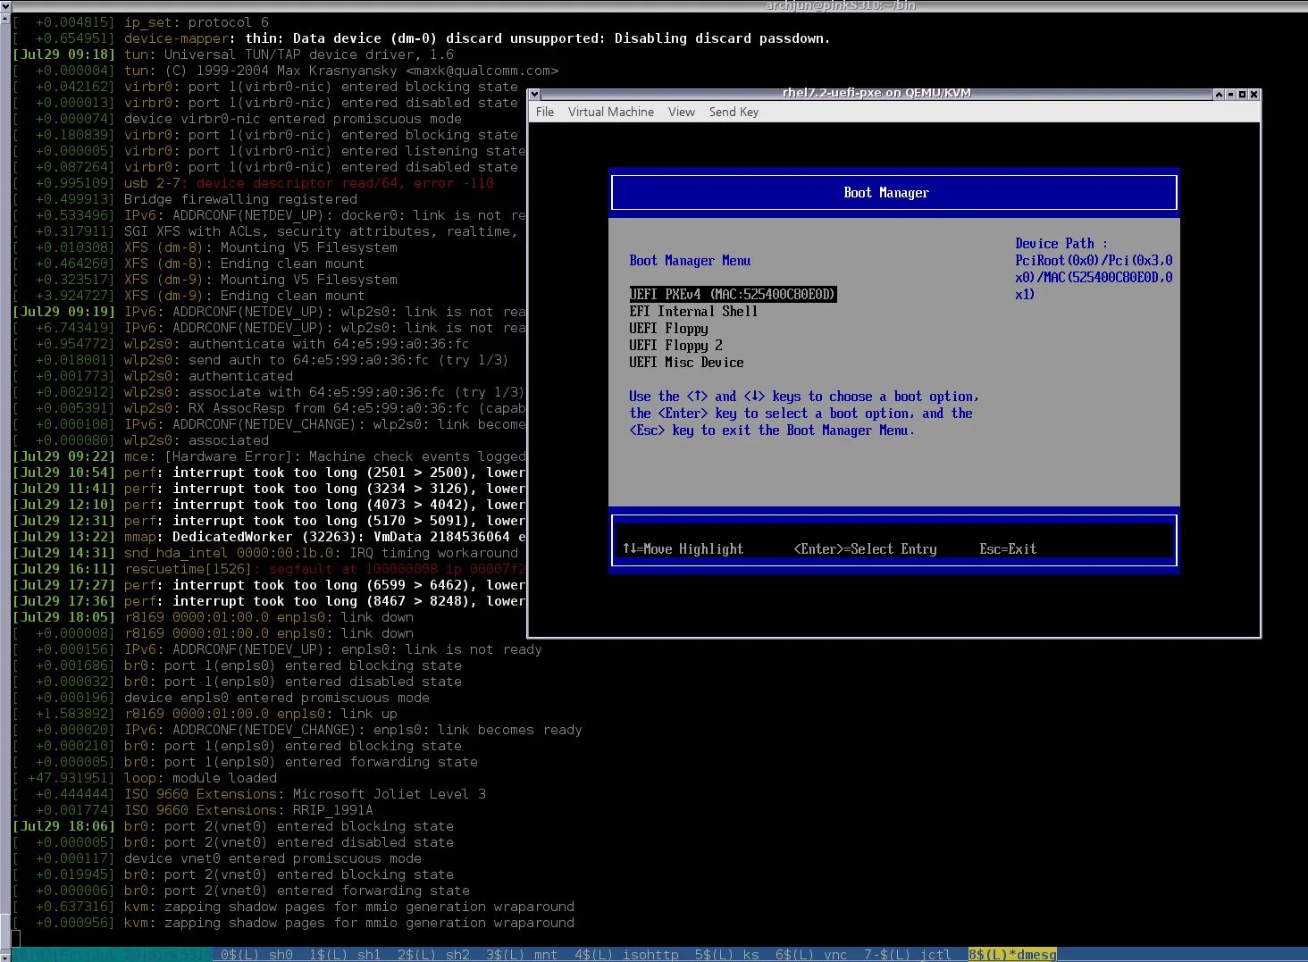Switch to screen window 0 sh0
This screenshot has width=1308, height=962.
256,955
